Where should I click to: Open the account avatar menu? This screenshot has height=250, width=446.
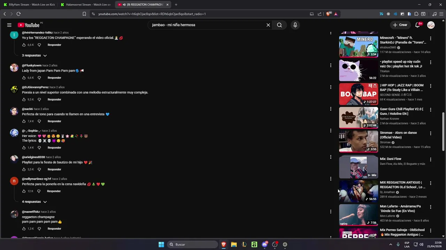(x=431, y=25)
